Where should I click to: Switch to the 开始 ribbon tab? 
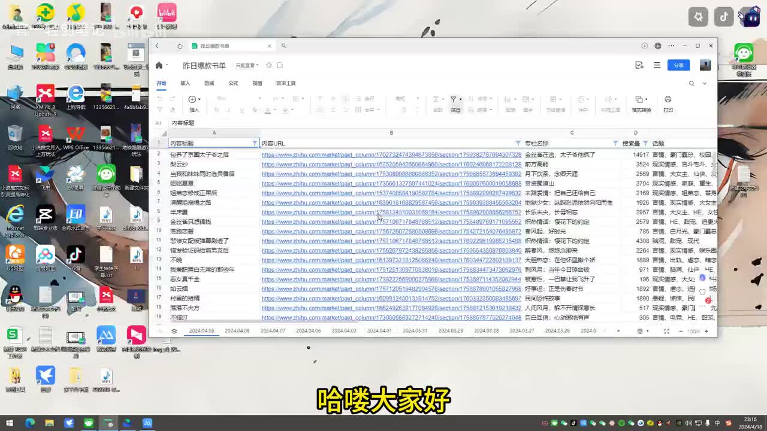[x=161, y=83]
